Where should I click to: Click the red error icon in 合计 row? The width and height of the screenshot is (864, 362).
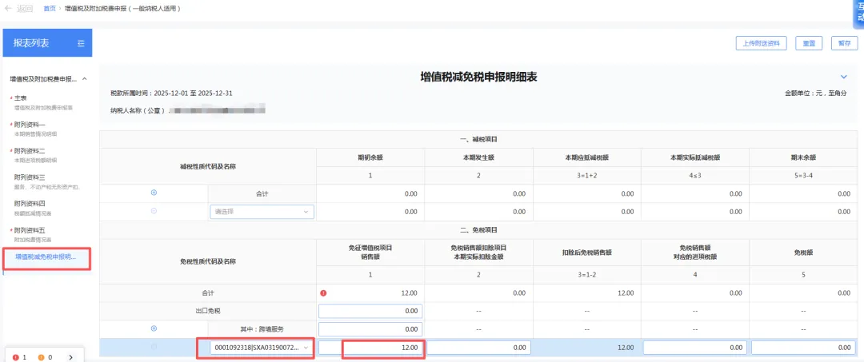pyautogui.click(x=323, y=293)
